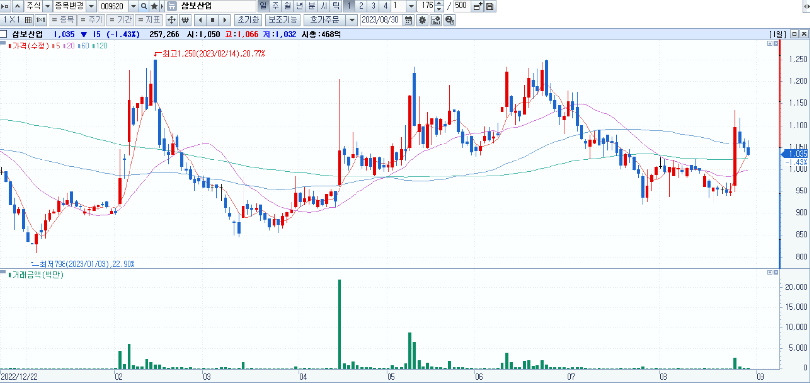Click the toolbar toggle arrow at far left

point(5,6)
